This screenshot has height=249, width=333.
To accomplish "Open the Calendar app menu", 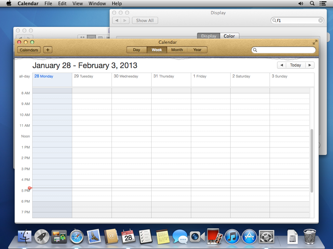I will tap(28, 3).
